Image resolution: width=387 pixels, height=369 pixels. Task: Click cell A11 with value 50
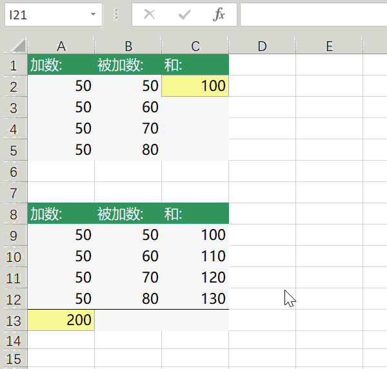61,277
